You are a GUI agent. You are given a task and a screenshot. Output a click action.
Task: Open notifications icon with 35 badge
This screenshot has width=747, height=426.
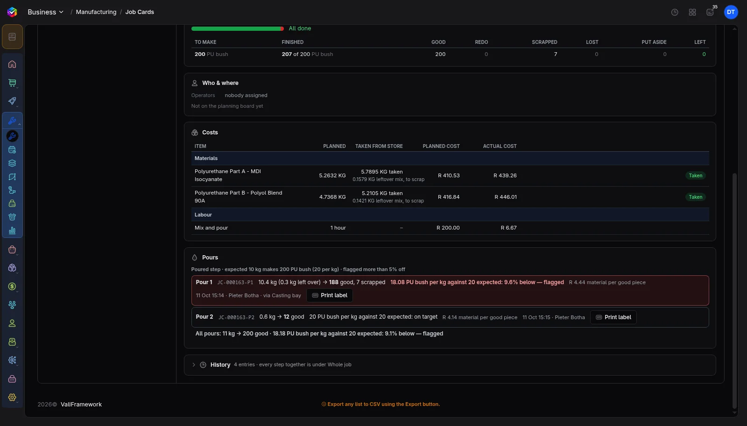(x=710, y=12)
